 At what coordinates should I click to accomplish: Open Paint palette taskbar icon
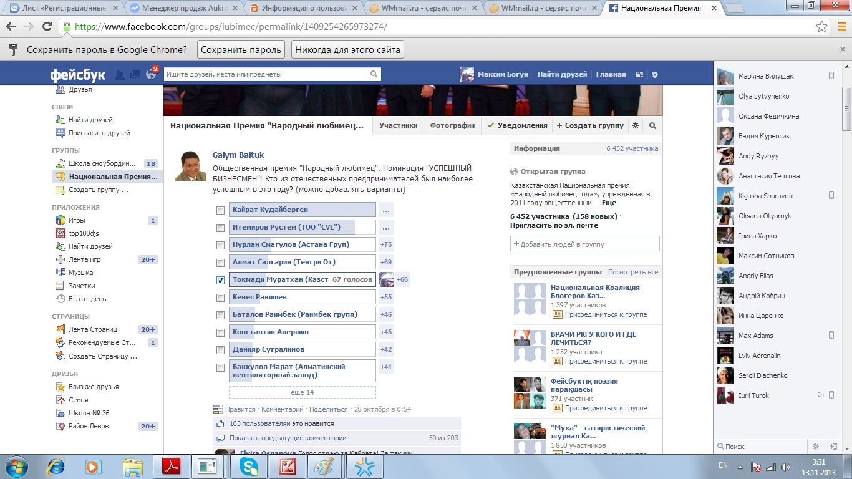coord(324,467)
